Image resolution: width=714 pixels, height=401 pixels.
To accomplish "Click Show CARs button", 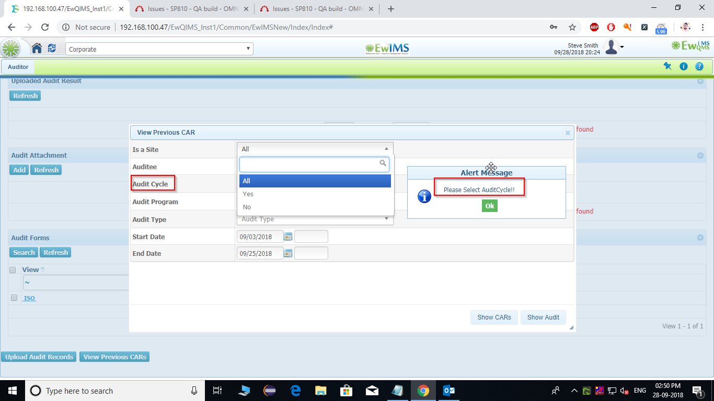I will coord(494,317).
